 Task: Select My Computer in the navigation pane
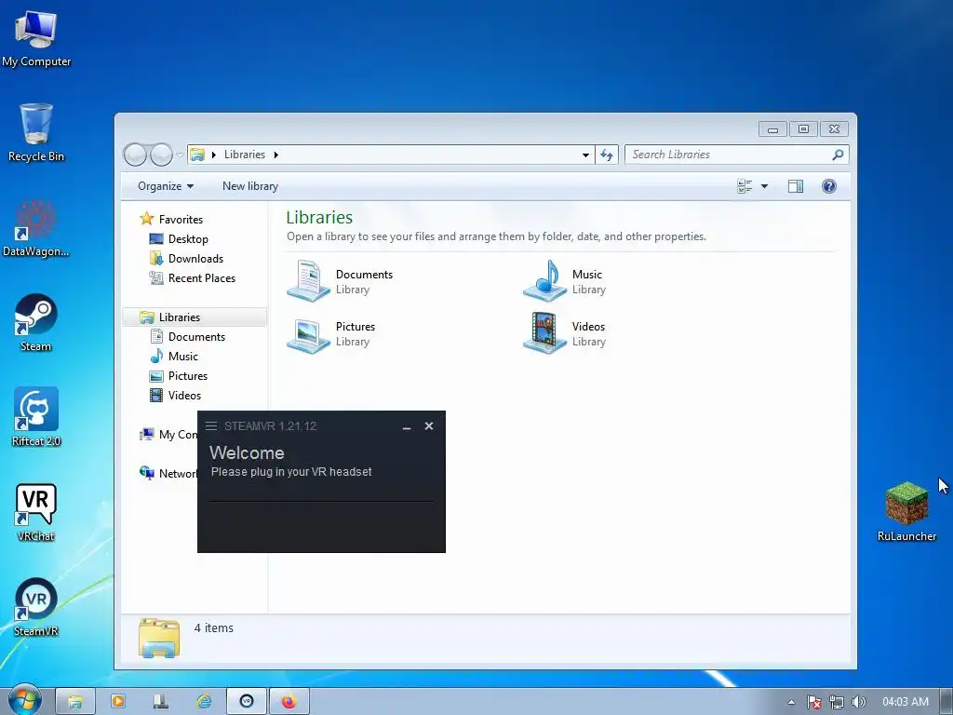pyautogui.click(x=168, y=434)
